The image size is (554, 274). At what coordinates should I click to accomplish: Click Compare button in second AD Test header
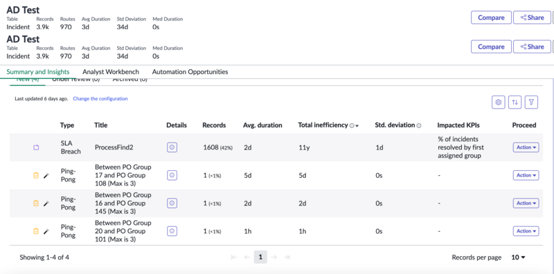(x=491, y=46)
